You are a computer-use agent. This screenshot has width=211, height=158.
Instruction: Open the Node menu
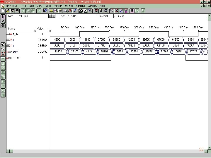pyautogui.click(x=48, y=6)
